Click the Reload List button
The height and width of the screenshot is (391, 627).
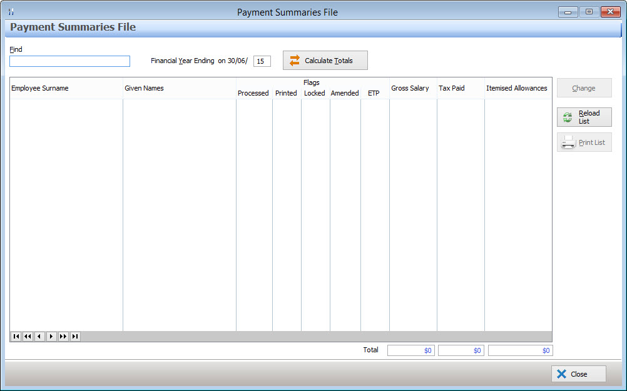click(584, 117)
